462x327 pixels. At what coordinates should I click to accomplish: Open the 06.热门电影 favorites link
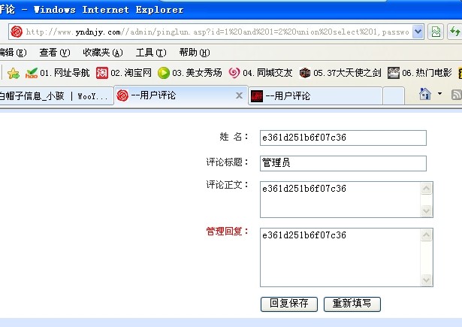pos(420,73)
